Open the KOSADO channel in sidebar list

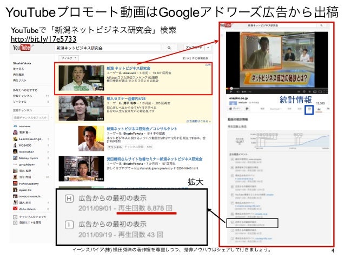point(25,145)
